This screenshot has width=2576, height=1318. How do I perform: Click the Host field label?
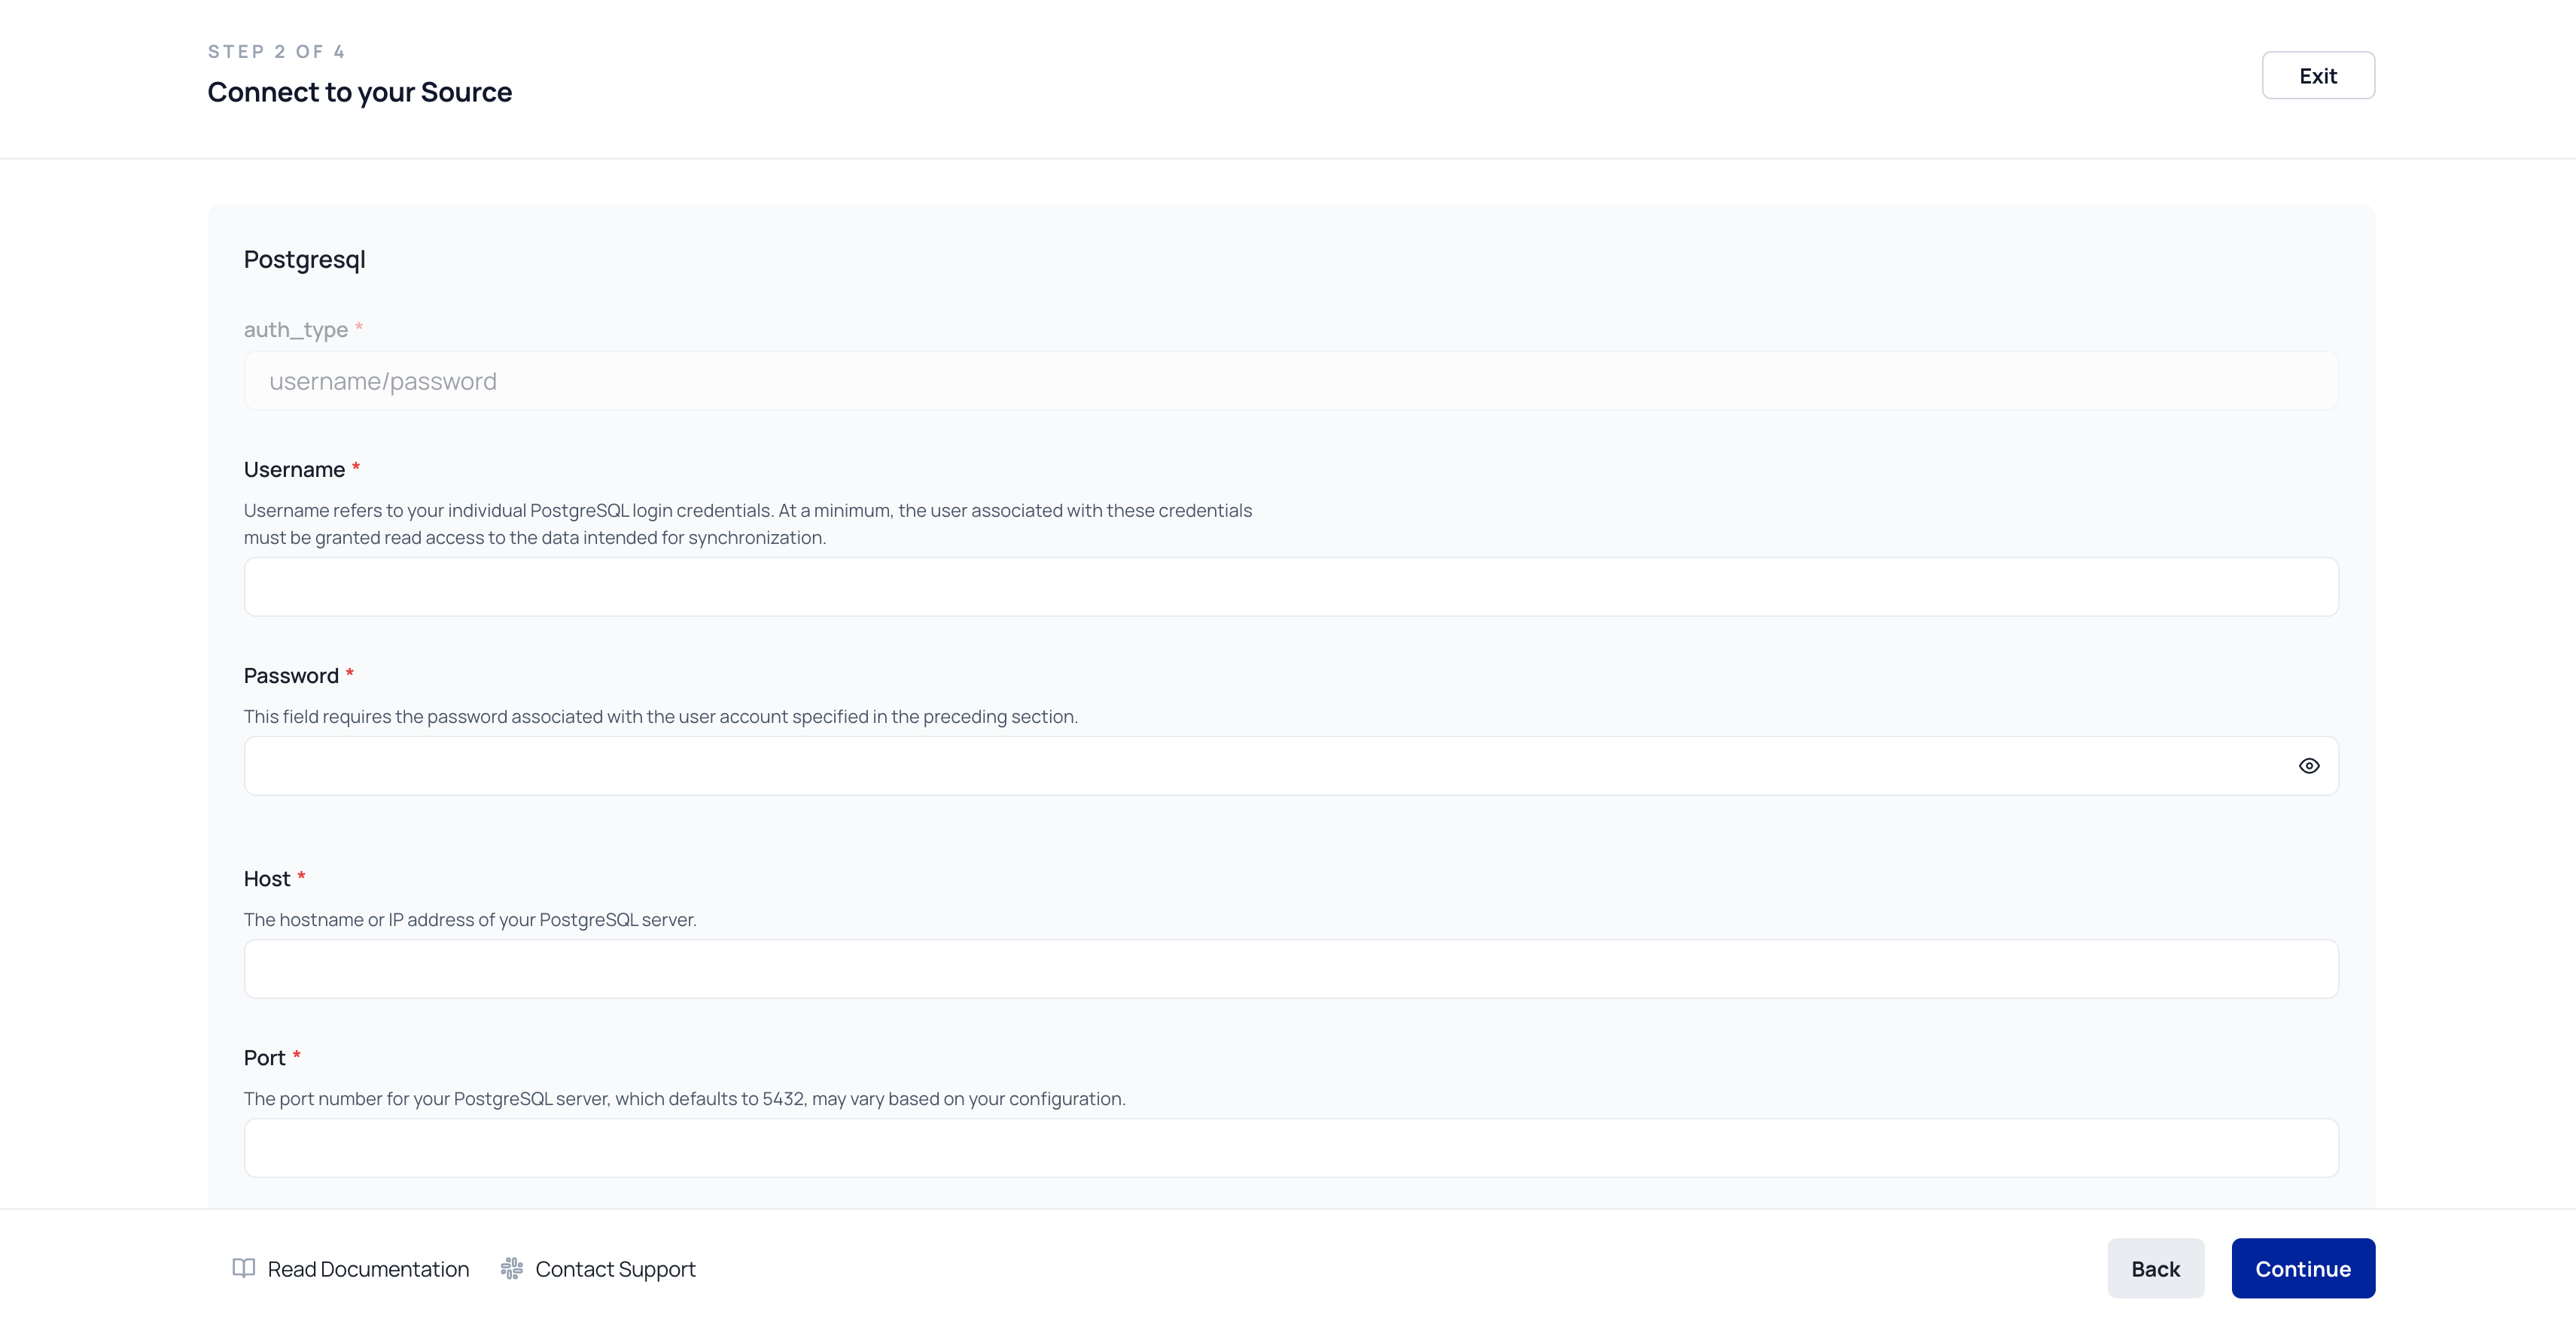pos(267,879)
